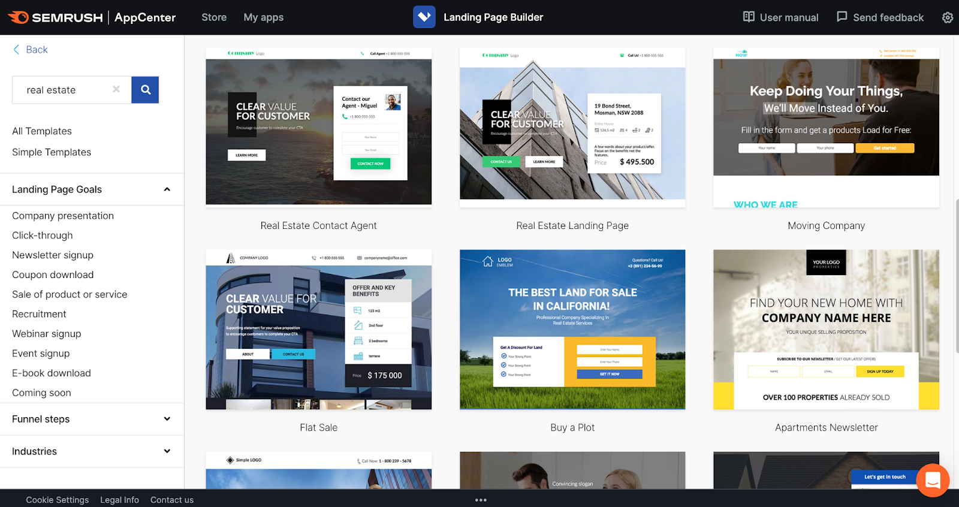The width and height of the screenshot is (959, 507).
Task: Click the three dots in bottom bar
Action: click(481, 500)
